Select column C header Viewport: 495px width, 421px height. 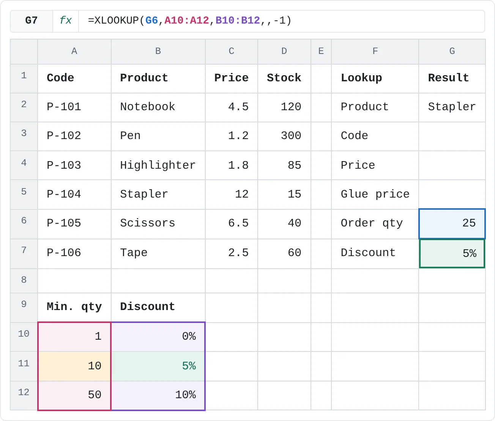(x=232, y=52)
